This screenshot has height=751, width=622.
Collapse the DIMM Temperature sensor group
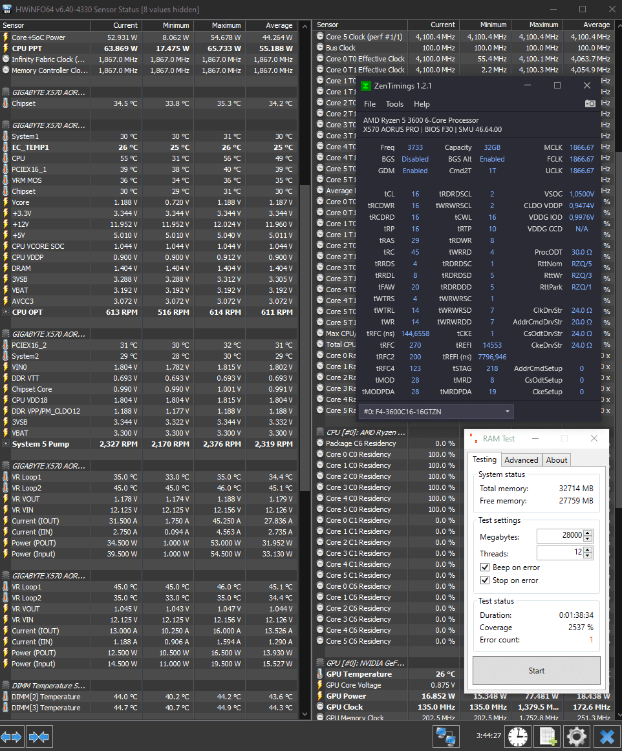(6, 685)
